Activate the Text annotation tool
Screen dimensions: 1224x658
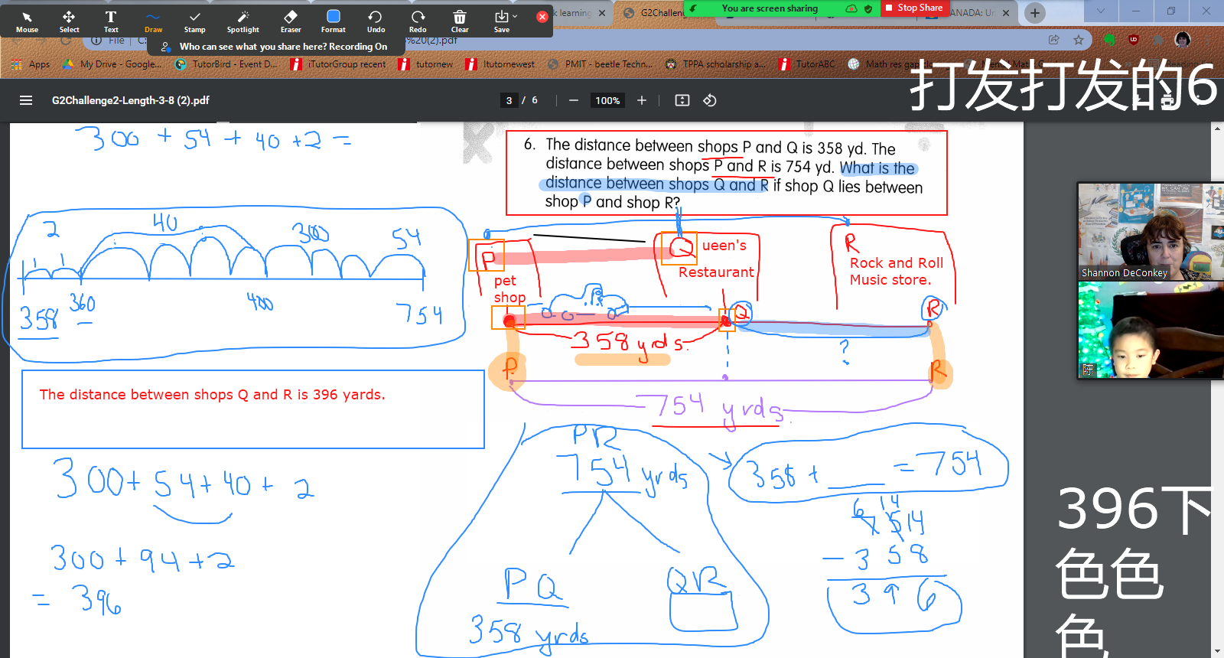pyautogui.click(x=111, y=21)
